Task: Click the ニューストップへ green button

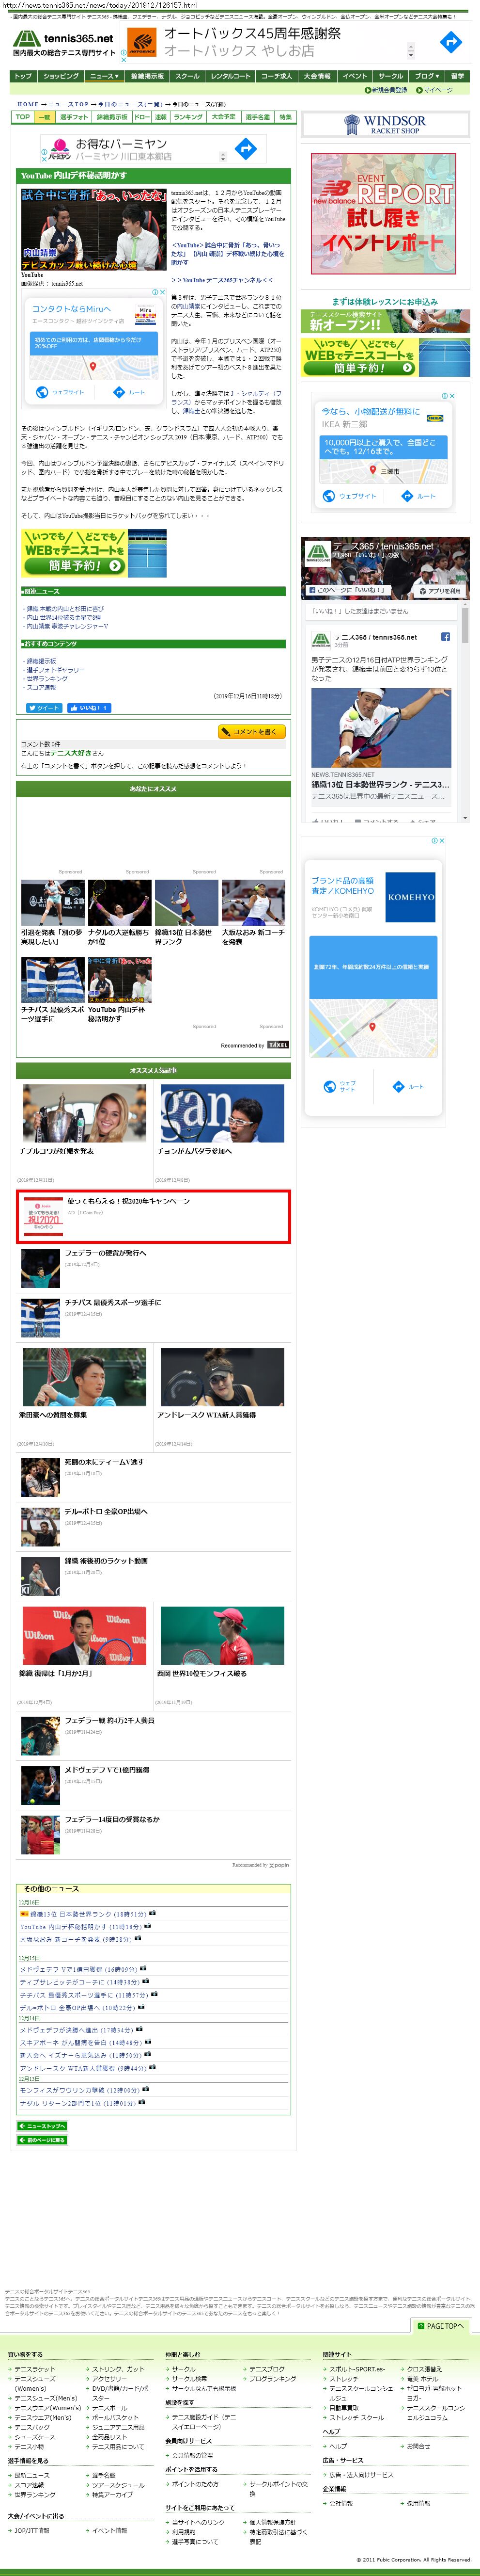Action: click(43, 2126)
